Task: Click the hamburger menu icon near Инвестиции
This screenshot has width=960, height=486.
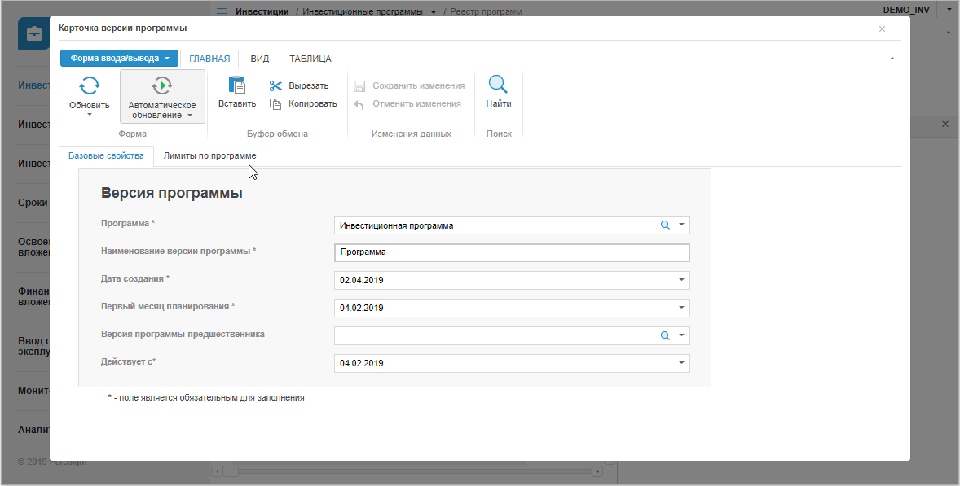Action: pos(221,12)
